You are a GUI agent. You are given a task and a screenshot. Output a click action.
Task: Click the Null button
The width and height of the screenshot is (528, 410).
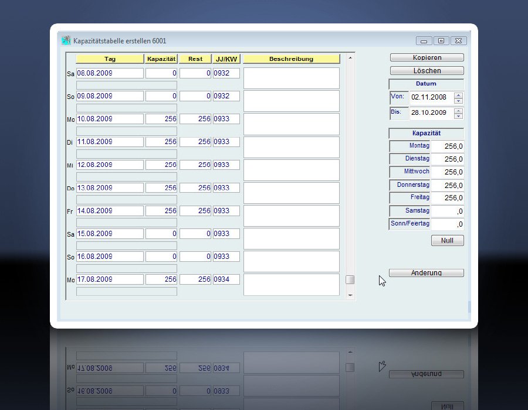point(447,240)
